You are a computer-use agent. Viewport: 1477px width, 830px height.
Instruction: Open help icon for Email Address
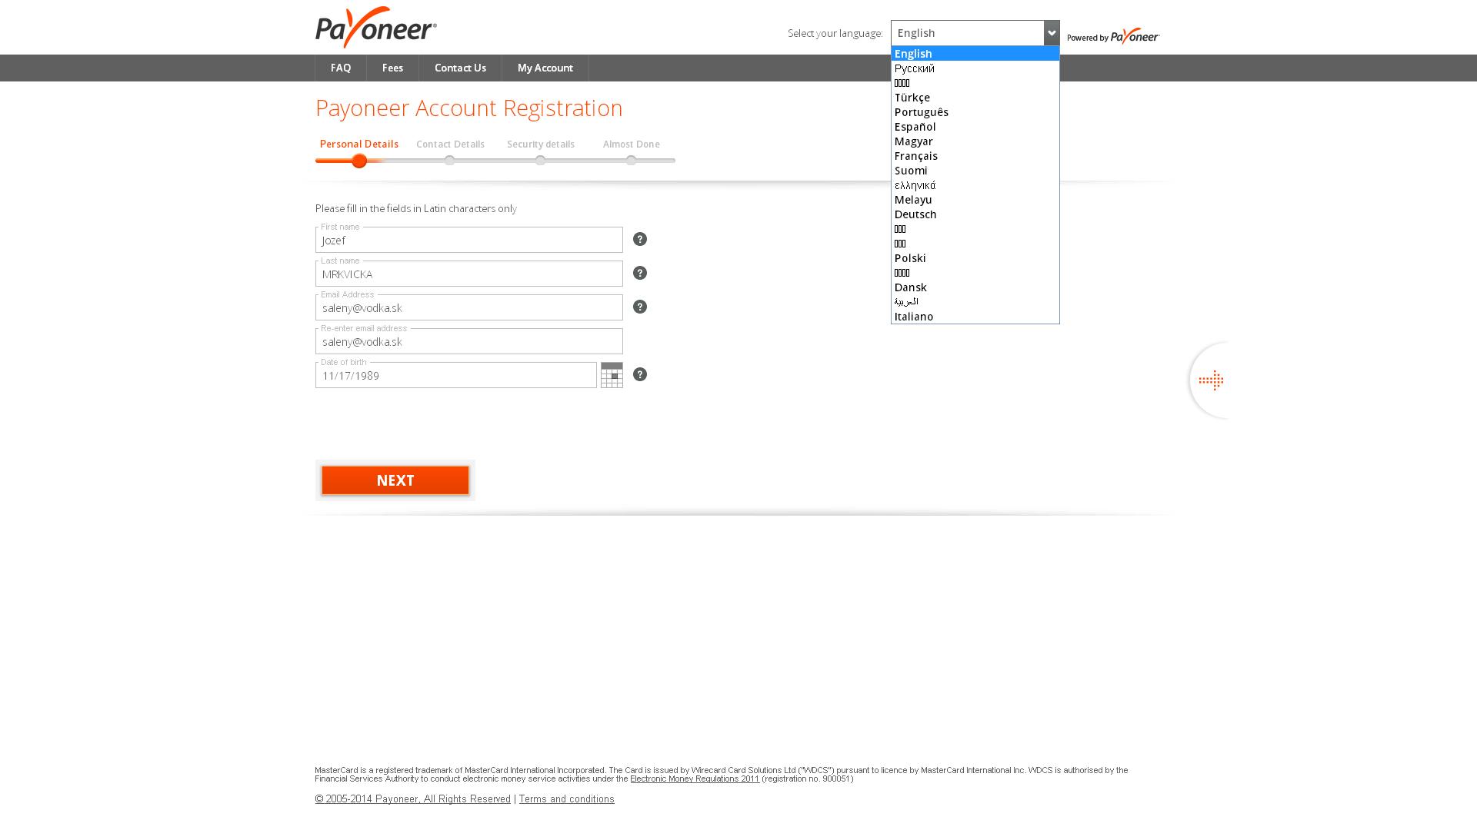click(640, 307)
